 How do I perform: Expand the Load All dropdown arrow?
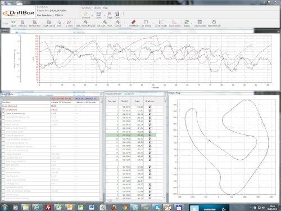92,15
